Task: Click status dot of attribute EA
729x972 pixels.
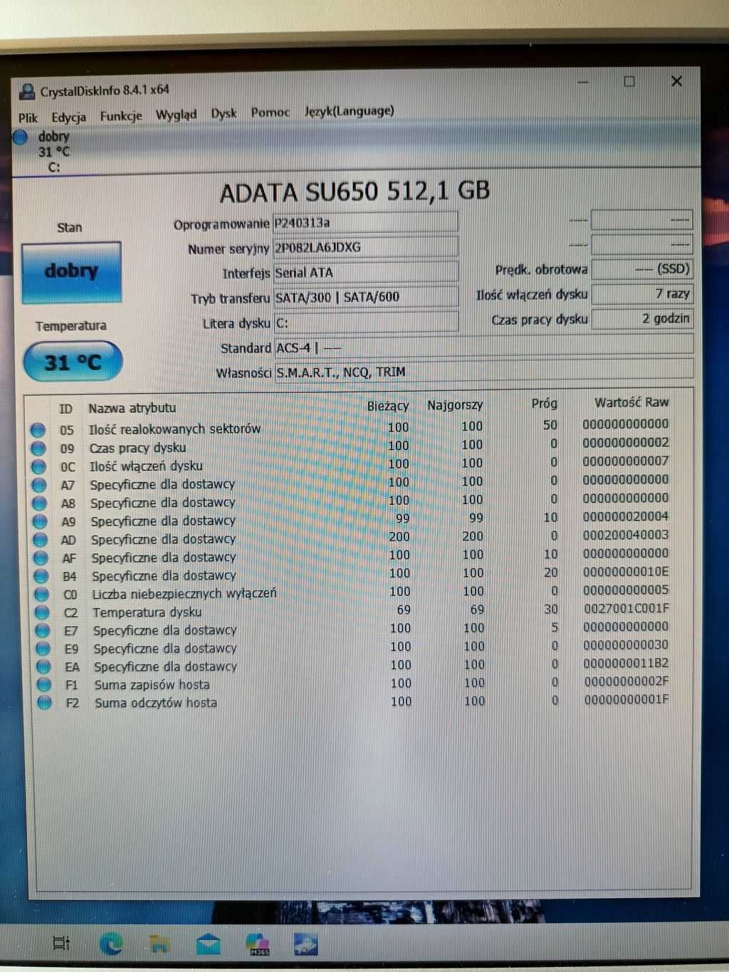Action: click(44, 667)
